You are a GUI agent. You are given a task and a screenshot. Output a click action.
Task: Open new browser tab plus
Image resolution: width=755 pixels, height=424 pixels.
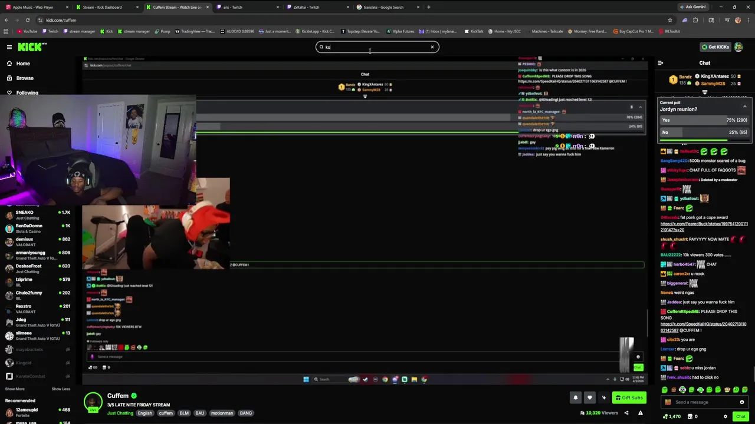pyautogui.click(x=428, y=7)
